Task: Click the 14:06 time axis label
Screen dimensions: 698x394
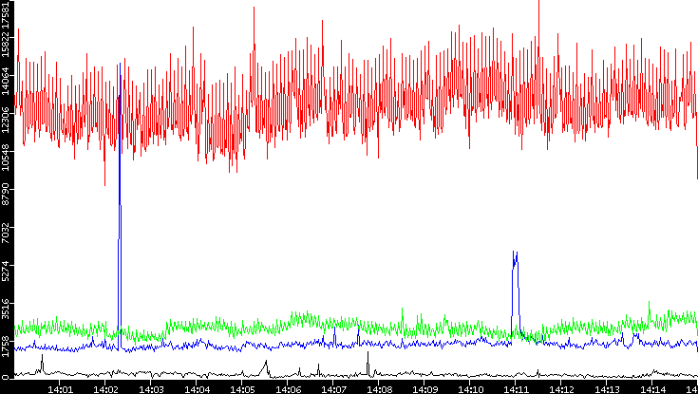Action: (287, 389)
